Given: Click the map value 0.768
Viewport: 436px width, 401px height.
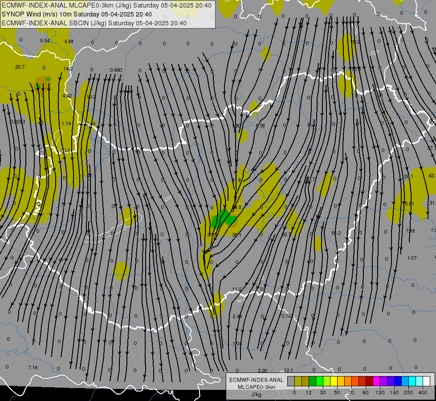Looking at the screenshot, I should click(287, 315).
